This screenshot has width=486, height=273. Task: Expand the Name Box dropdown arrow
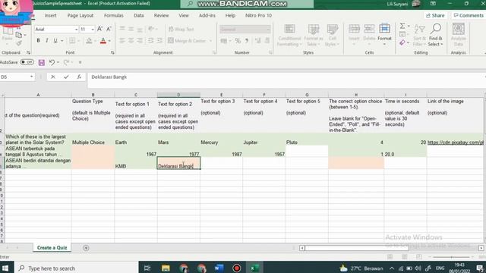pyautogui.click(x=32, y=77)
